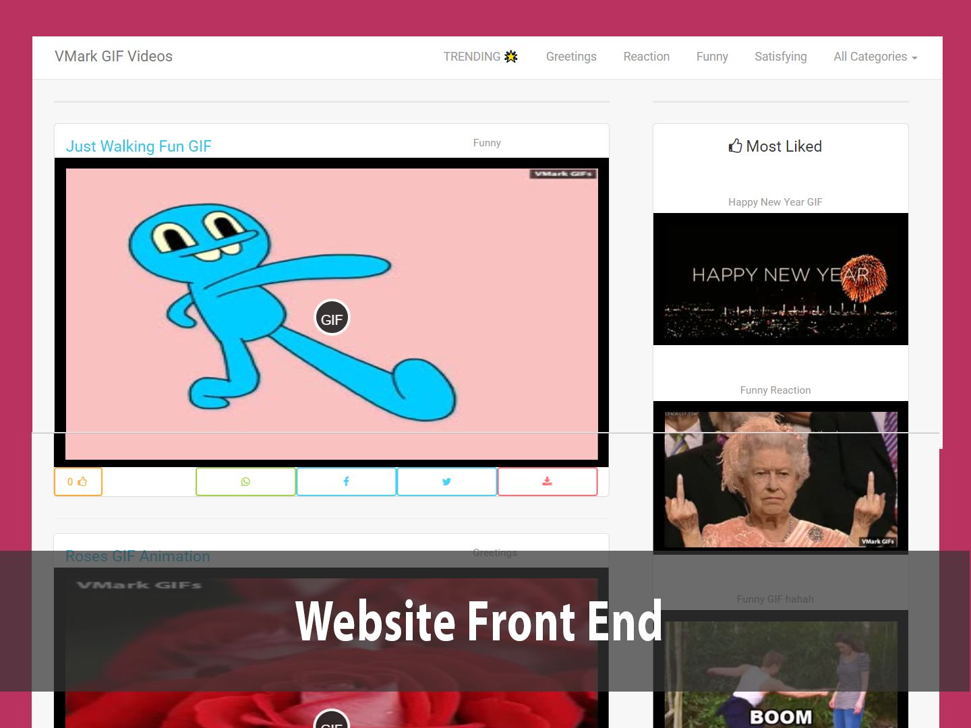The image size is (971, 728).
Task: Open the Just Walking Fun GIF title
Action: pyautogui.click(x=138, y=146)
